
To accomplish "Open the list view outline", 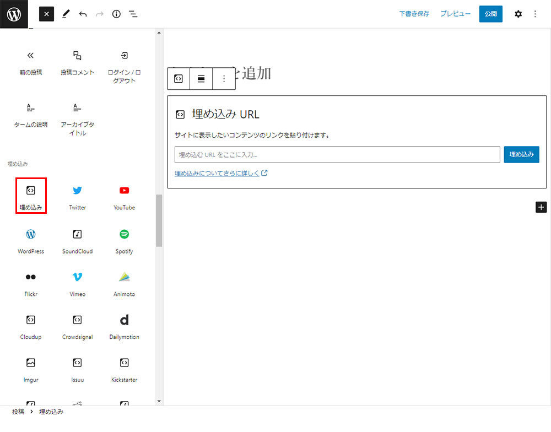I will coord(133,14).
